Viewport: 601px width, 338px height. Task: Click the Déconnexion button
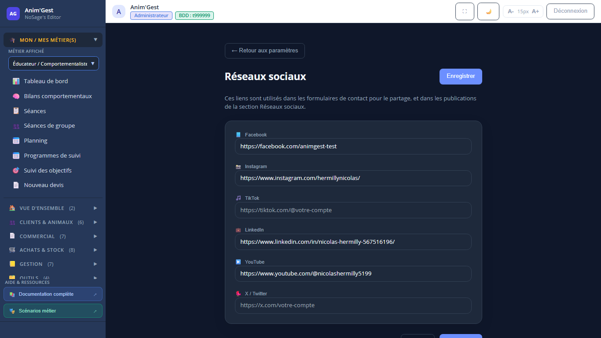(570, 11)
